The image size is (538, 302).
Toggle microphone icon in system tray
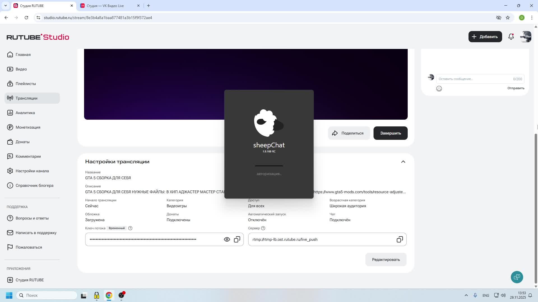(x=475, y=295)
